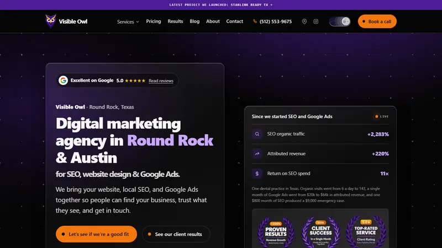This screenshot has width=442, height=248.
Task: Click the Visible Owl brand name text
Action: 73,21
